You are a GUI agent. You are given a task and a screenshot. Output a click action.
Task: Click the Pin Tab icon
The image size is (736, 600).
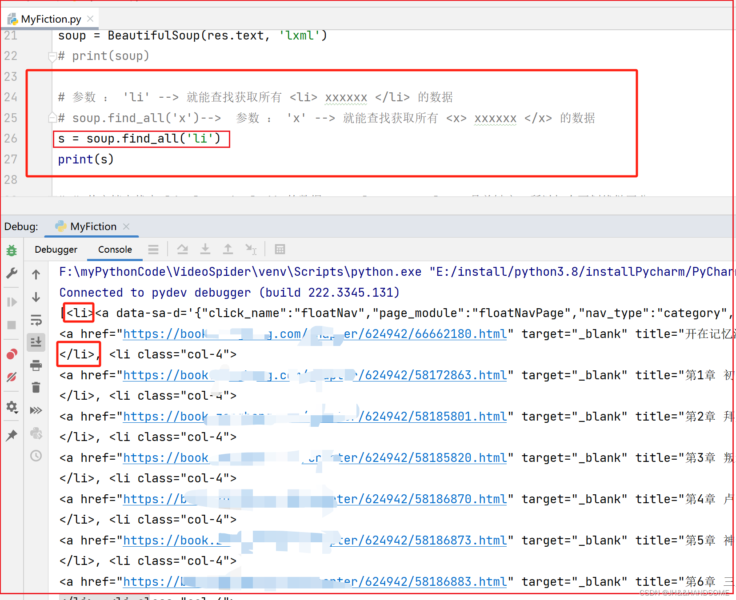click(x=12, y=435)
